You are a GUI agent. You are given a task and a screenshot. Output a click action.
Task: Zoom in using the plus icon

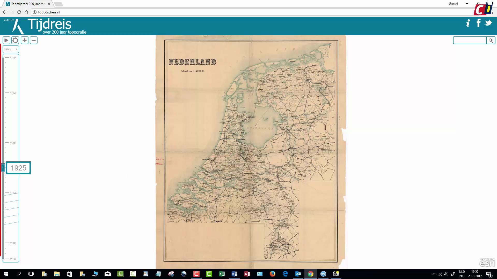tap(24, 40)
